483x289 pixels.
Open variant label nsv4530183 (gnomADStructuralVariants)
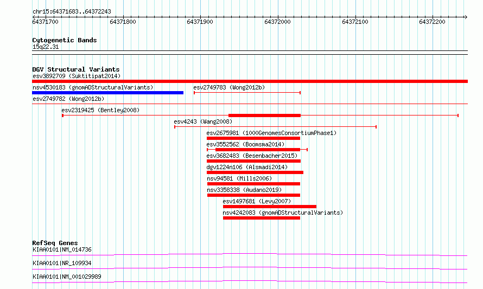[x=93, y=87]
